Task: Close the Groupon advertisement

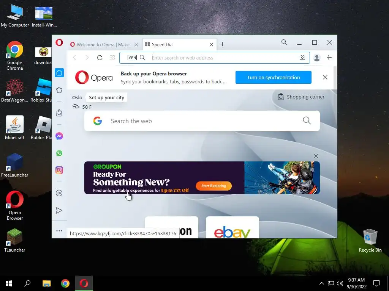Action: coord(316,156)
